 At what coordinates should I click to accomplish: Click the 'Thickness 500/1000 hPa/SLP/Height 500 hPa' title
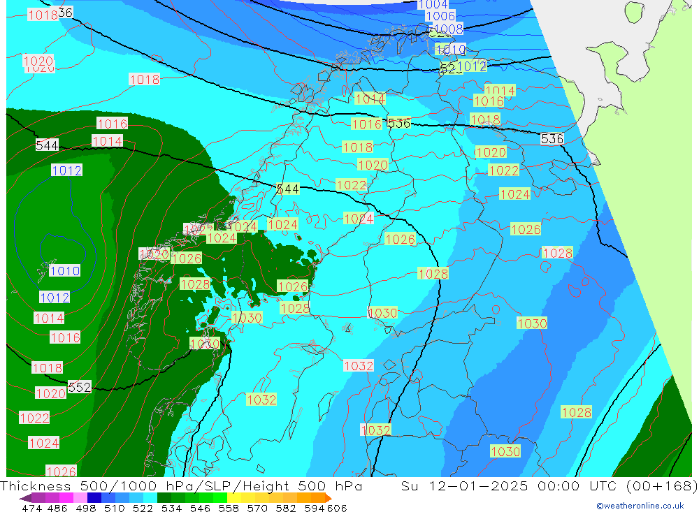pos(181,485)
